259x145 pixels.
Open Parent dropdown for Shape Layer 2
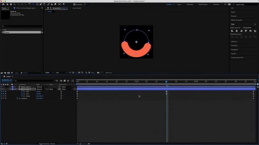[67, 87]
